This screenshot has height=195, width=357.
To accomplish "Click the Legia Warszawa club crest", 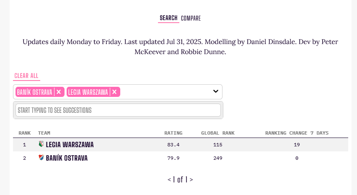I will coord(41,145).
